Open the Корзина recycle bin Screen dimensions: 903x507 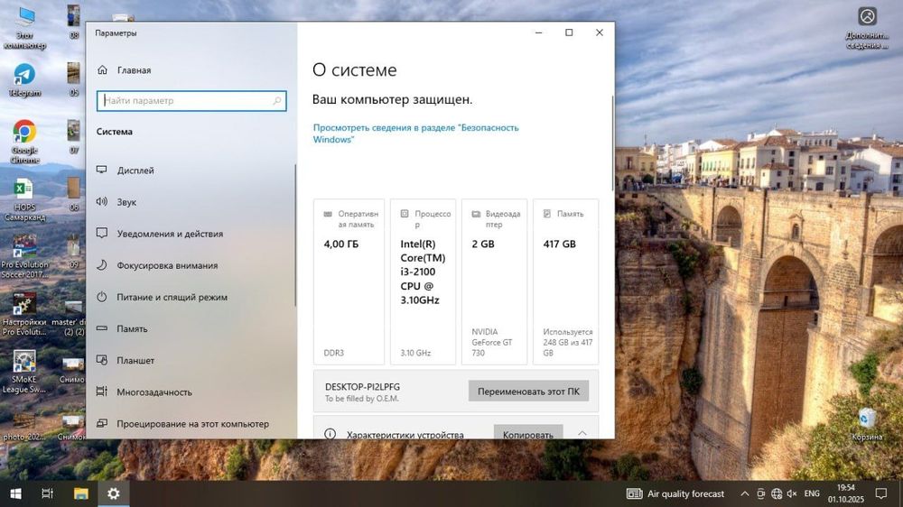point(866,425)
